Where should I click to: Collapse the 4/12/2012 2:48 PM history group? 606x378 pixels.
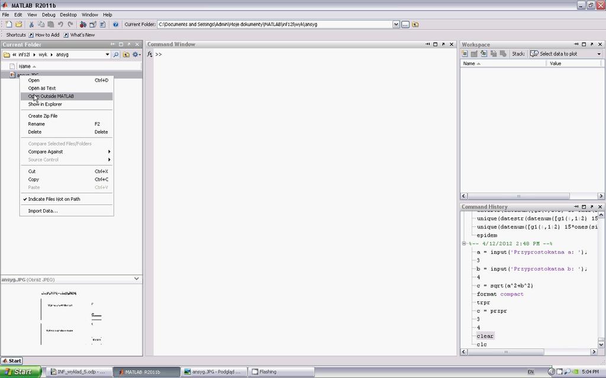click(464, 243)
